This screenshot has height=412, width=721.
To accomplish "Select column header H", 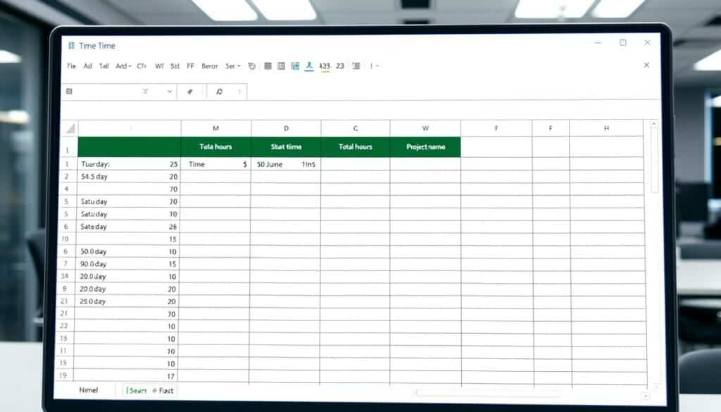I will (606, 128).
